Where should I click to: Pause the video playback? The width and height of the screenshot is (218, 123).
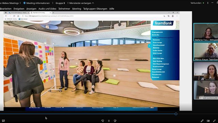tap(109, 121)
